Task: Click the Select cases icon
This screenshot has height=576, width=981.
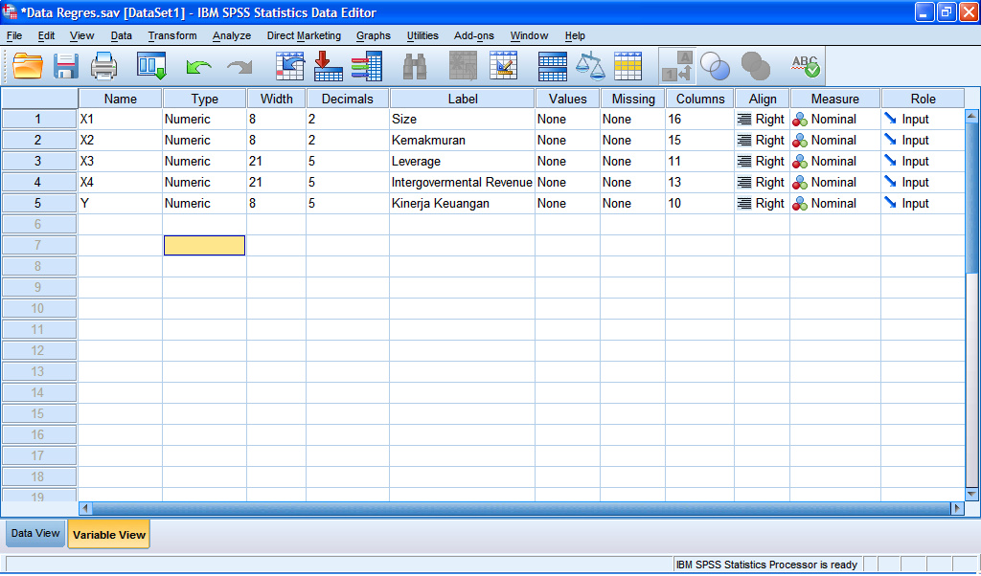Action: coord(627,66)
